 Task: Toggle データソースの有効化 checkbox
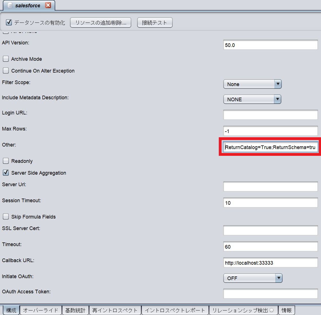point(9,22)
